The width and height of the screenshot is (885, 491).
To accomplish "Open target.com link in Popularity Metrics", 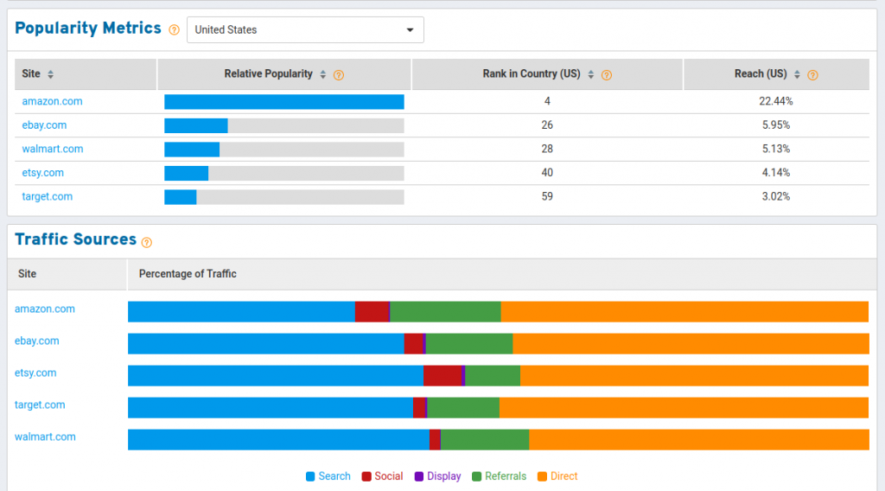I will coord(48,196).
